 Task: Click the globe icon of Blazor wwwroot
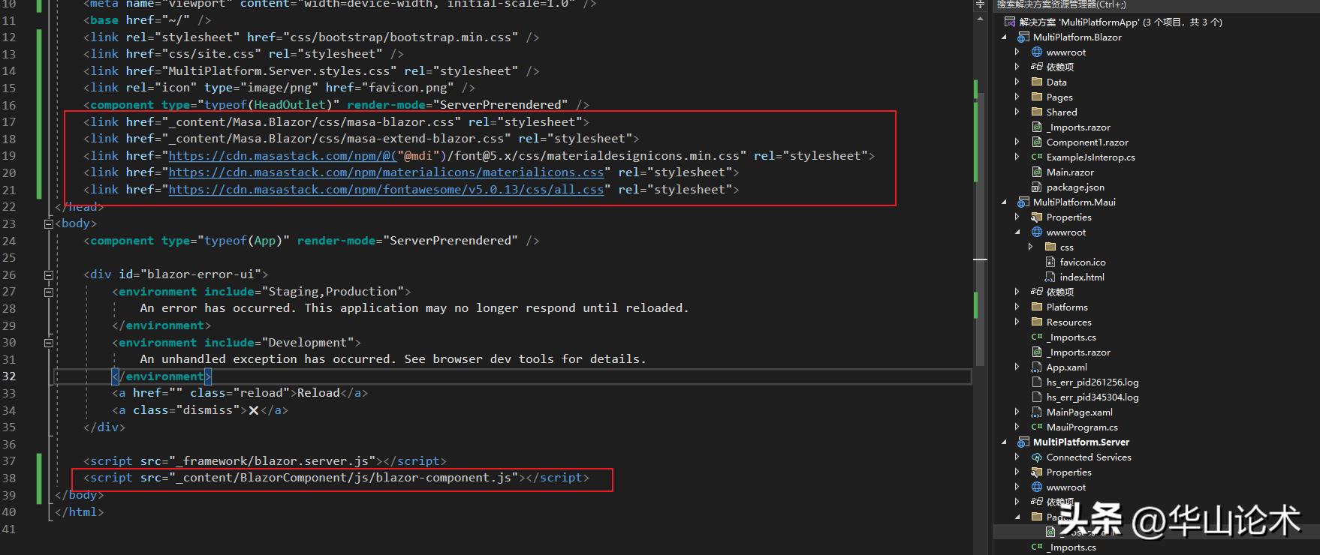[1037, 52]
